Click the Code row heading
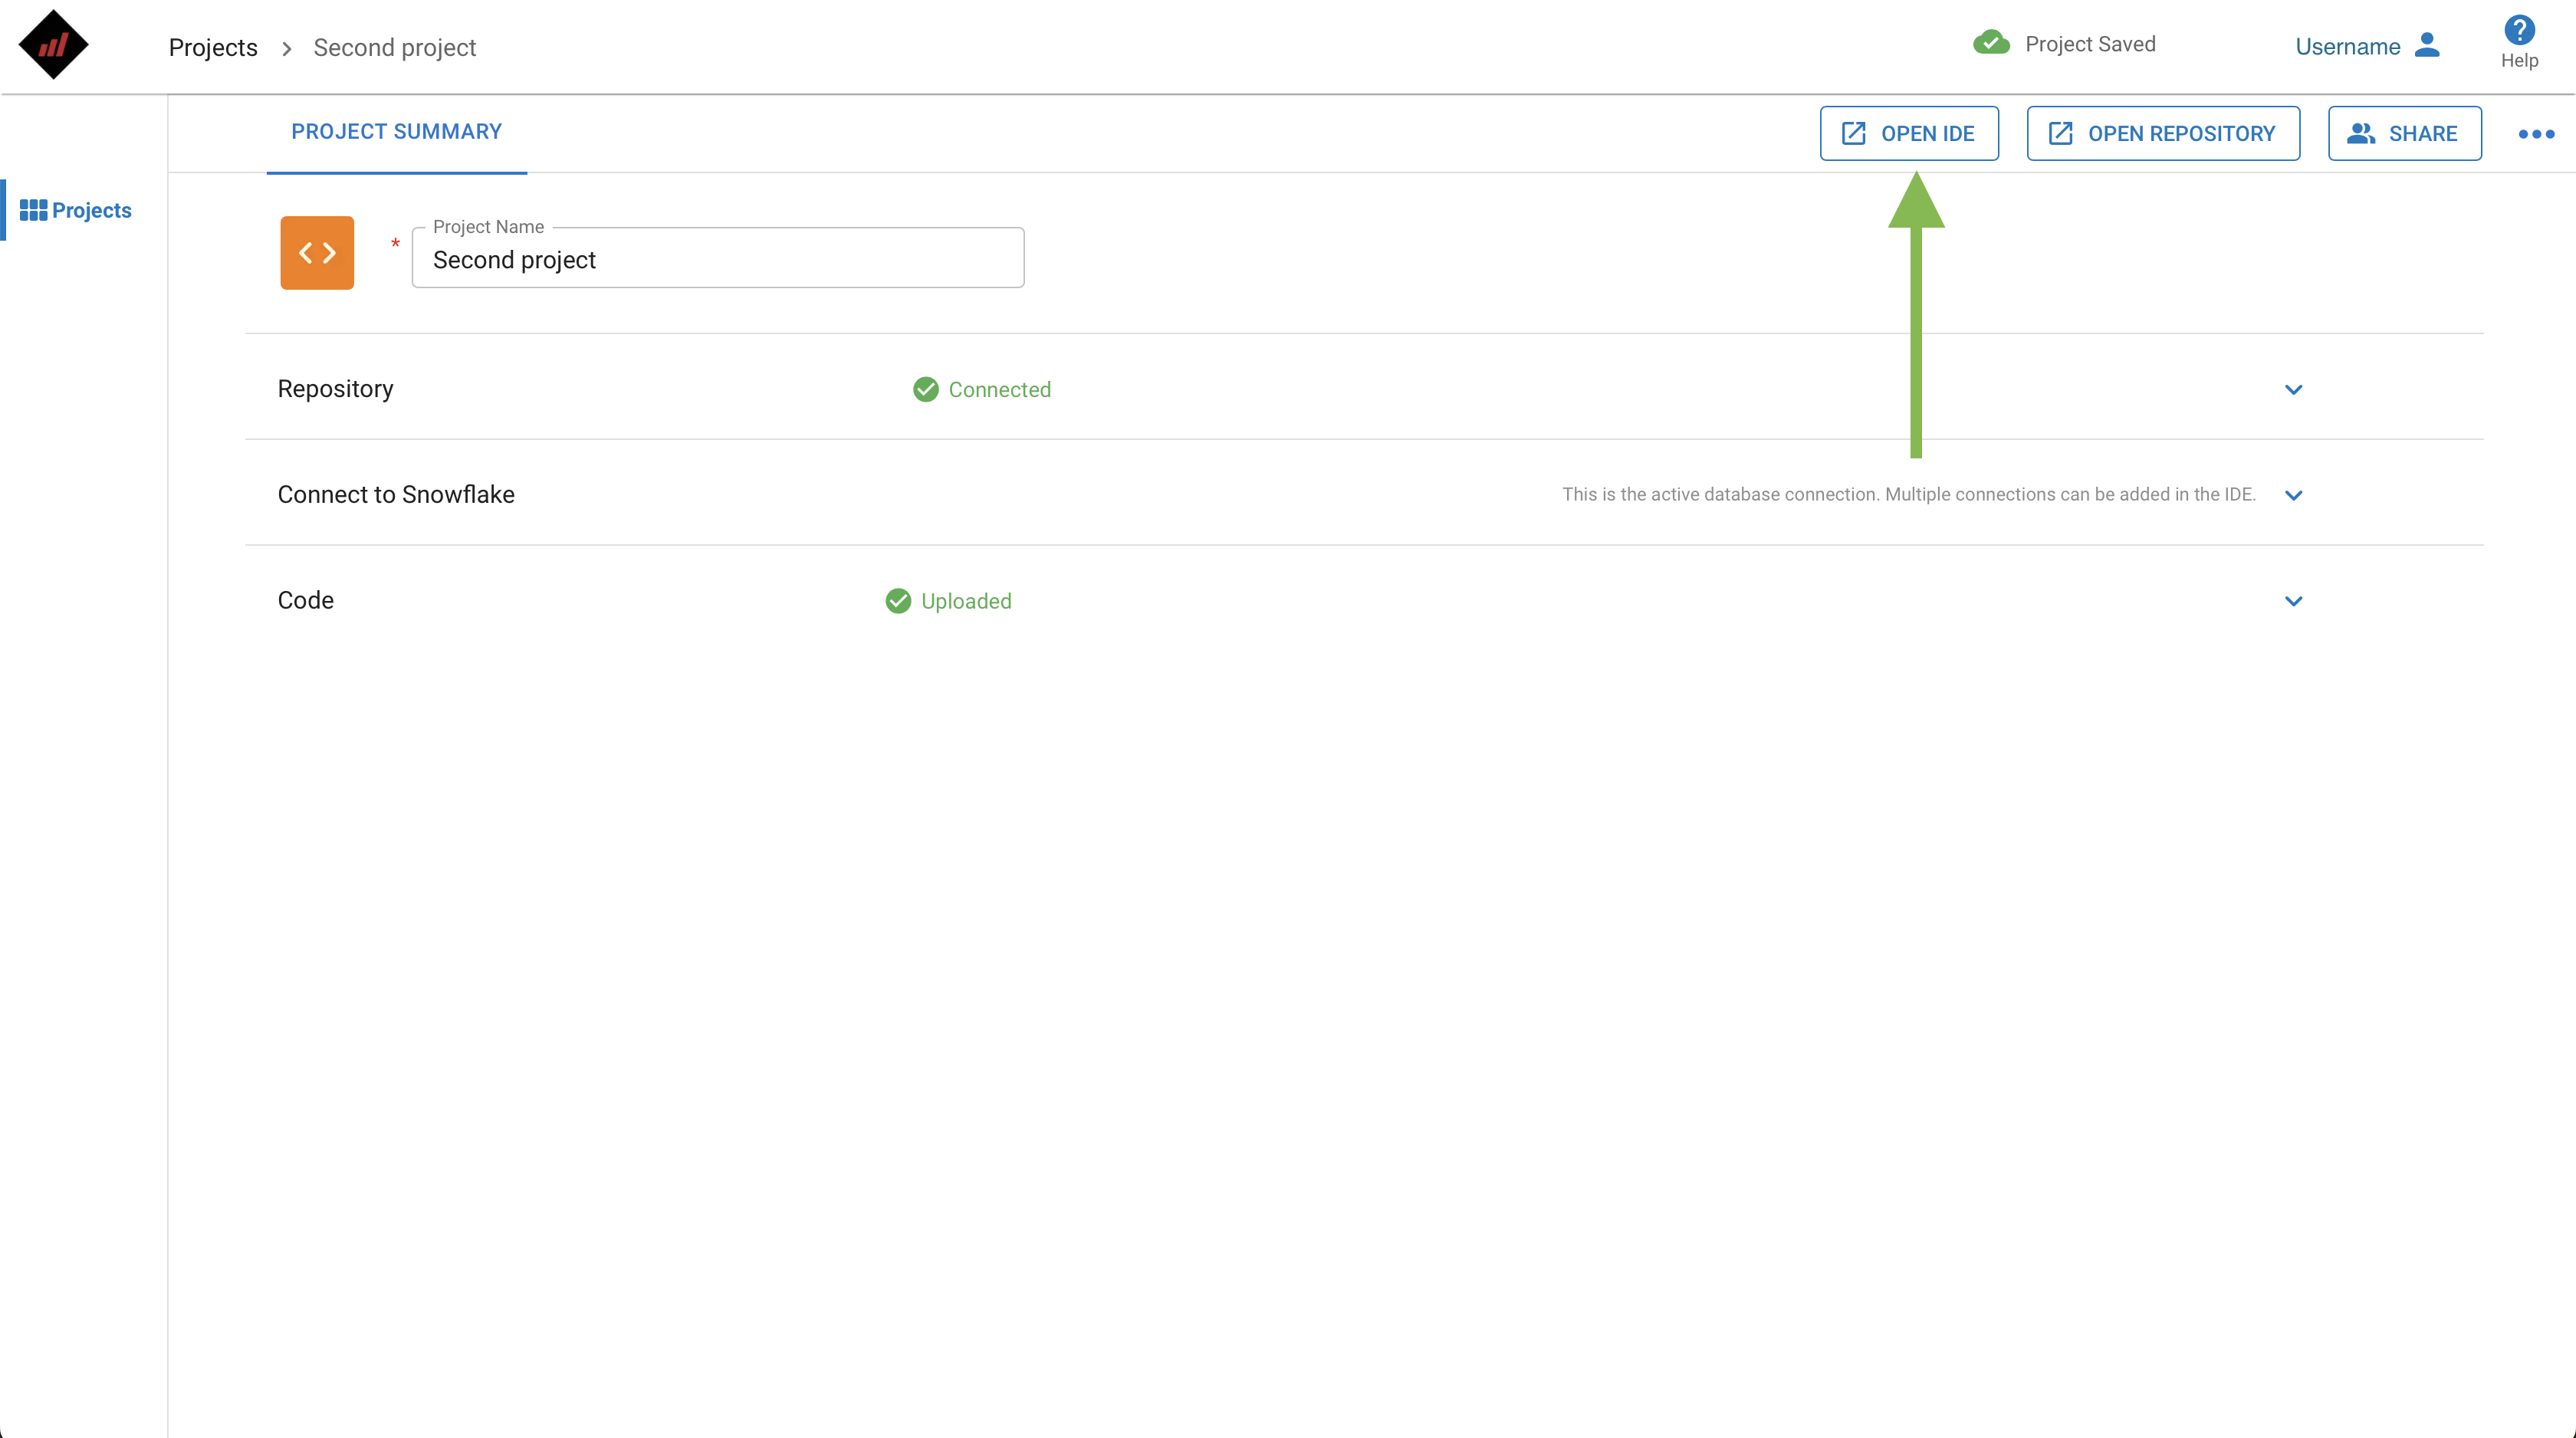Image resolution: width=2576 pixels, height=1438 pixels. [x=305, y=600]
